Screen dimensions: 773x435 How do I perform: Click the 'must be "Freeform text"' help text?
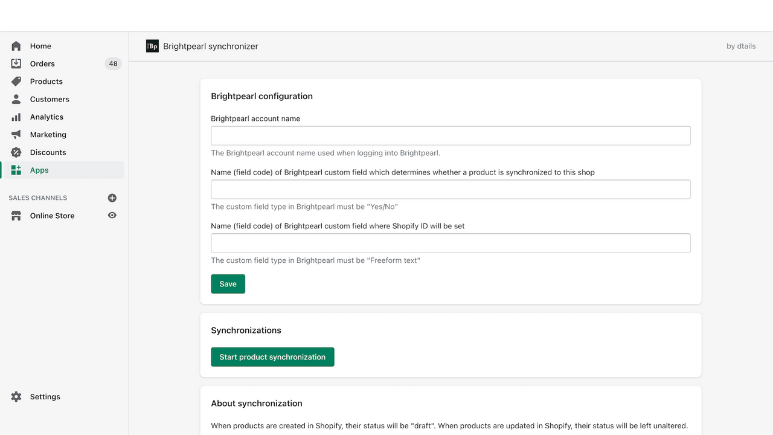point(315,260)
